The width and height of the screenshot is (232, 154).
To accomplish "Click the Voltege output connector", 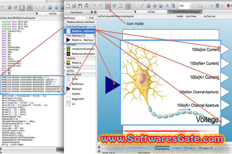I will [226, 121].
